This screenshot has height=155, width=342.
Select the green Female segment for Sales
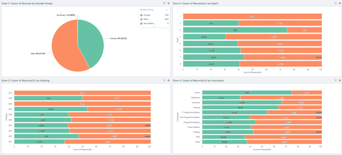[x=225, y=142]
